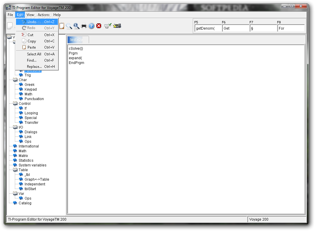
Task: Click the red X exit icon
Action: click(x=99, y=26)
